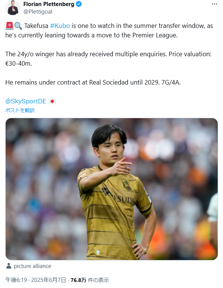Open Florian Plettenberg's profile avatar

(13, 8)
